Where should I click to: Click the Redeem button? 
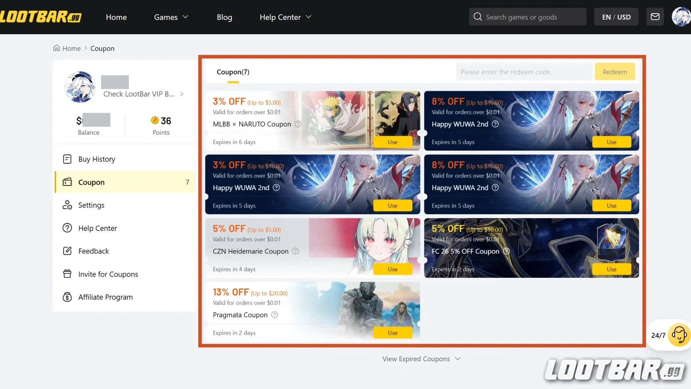[615, 72]
